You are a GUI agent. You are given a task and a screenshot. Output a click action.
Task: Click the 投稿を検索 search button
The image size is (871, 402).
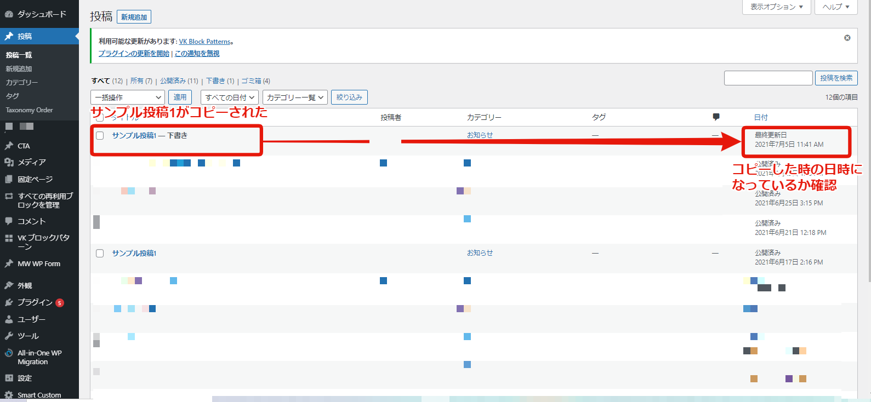tap(836, 78)
